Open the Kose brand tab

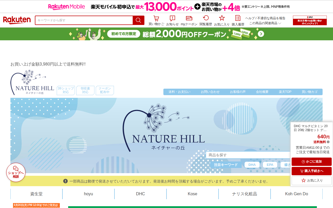tap(193, 194)
